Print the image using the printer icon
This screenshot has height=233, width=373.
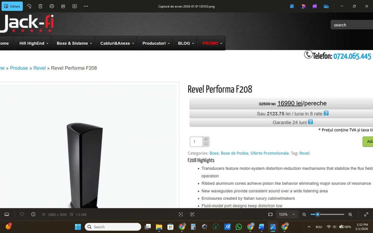52,6
